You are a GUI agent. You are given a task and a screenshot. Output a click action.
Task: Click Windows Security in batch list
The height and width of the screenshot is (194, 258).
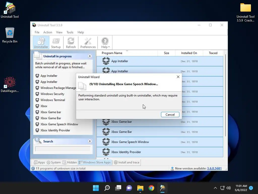point(50,94)
